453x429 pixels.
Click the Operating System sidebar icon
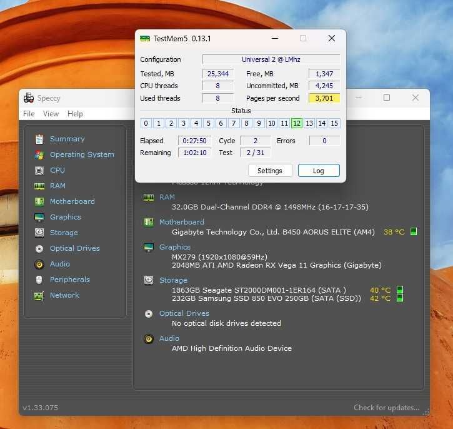(x=39, y=155)
